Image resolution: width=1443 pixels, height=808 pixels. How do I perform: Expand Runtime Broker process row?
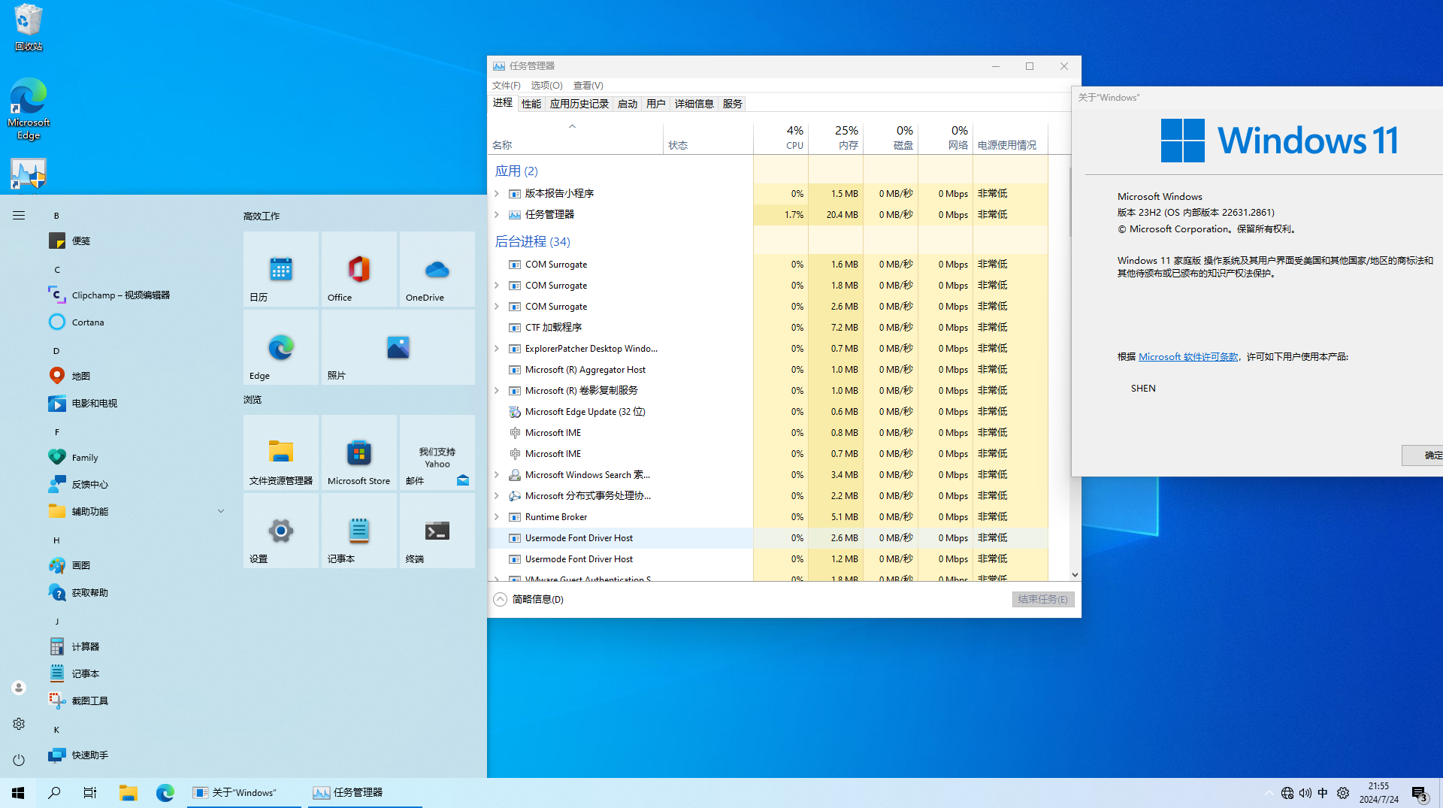(497, 517)
